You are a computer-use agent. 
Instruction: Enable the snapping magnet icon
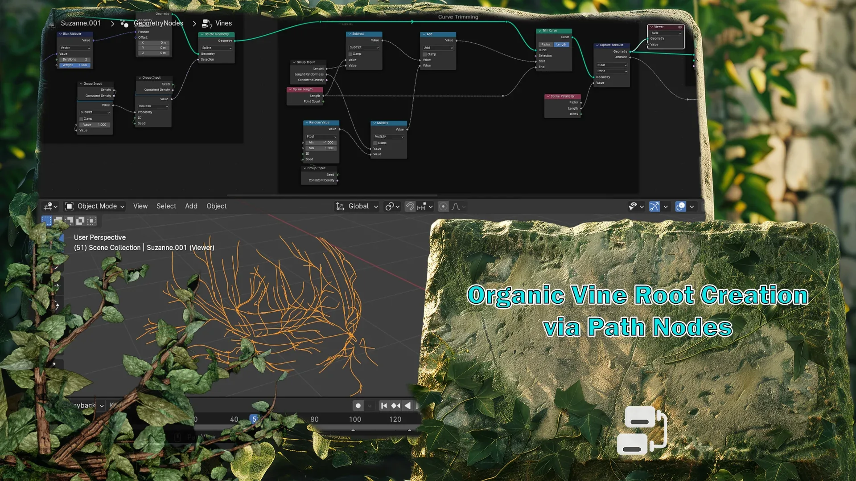pos(410,206)
